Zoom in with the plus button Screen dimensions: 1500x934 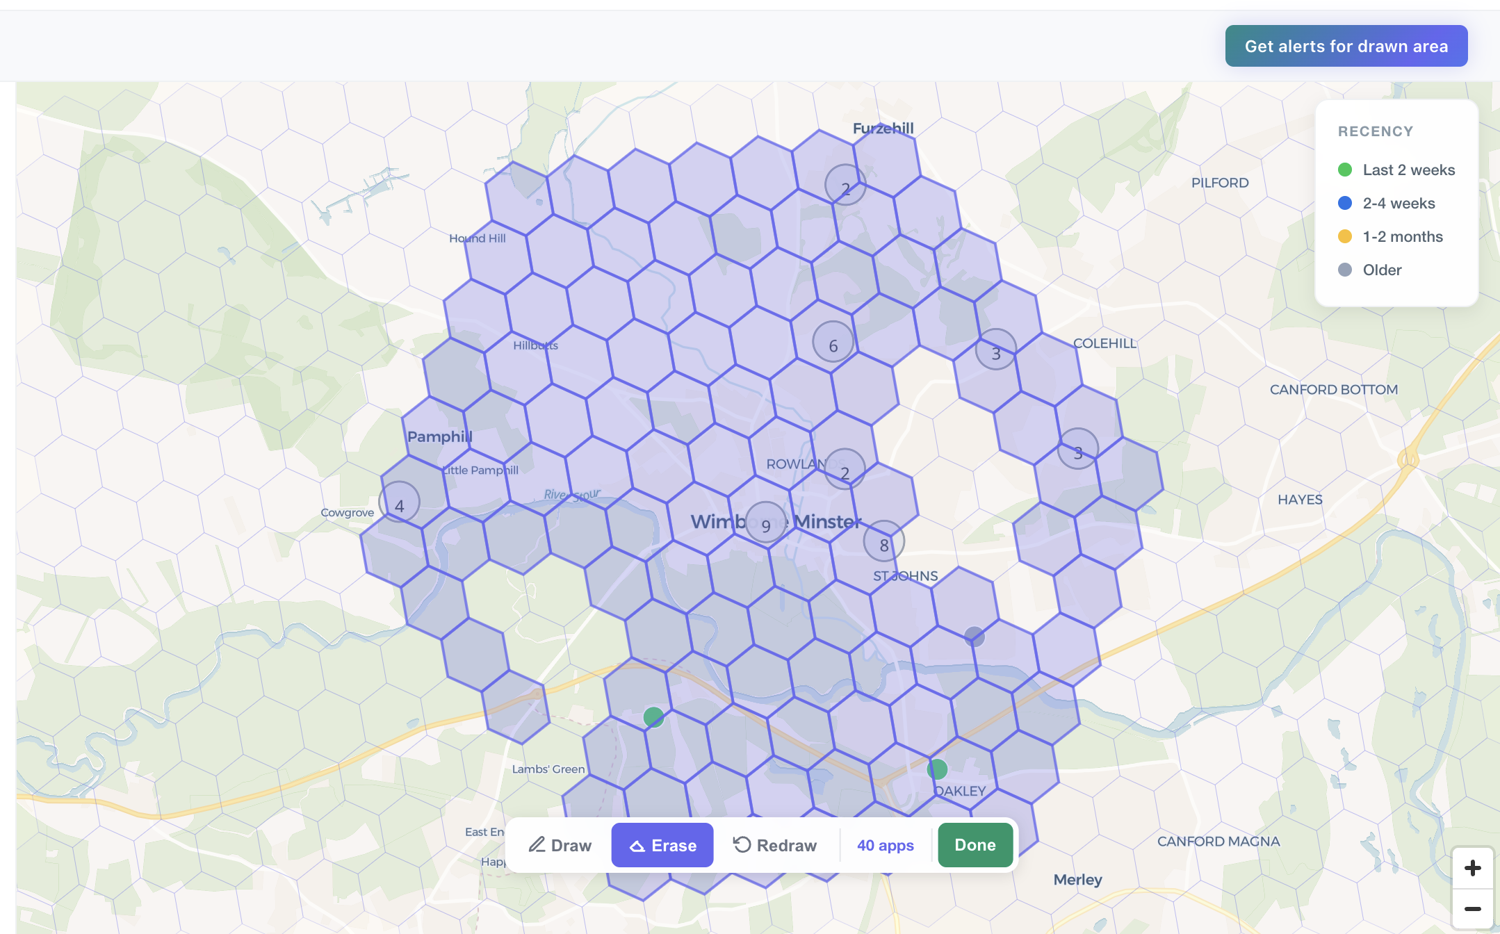tap(1472, 868)
